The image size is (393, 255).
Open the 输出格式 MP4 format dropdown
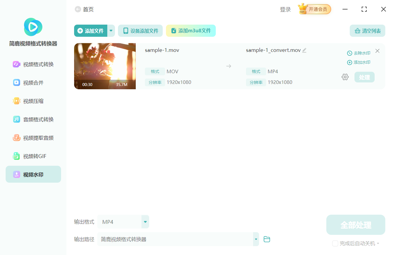[x=145, y=221]
